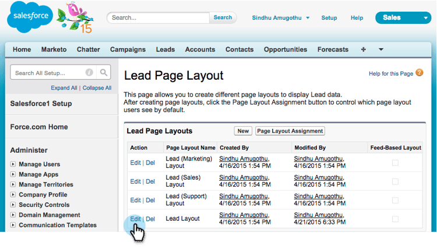This screenshot has width=437, height=247.
Task: Open the Accounts tab
Action: pos(200,49)
